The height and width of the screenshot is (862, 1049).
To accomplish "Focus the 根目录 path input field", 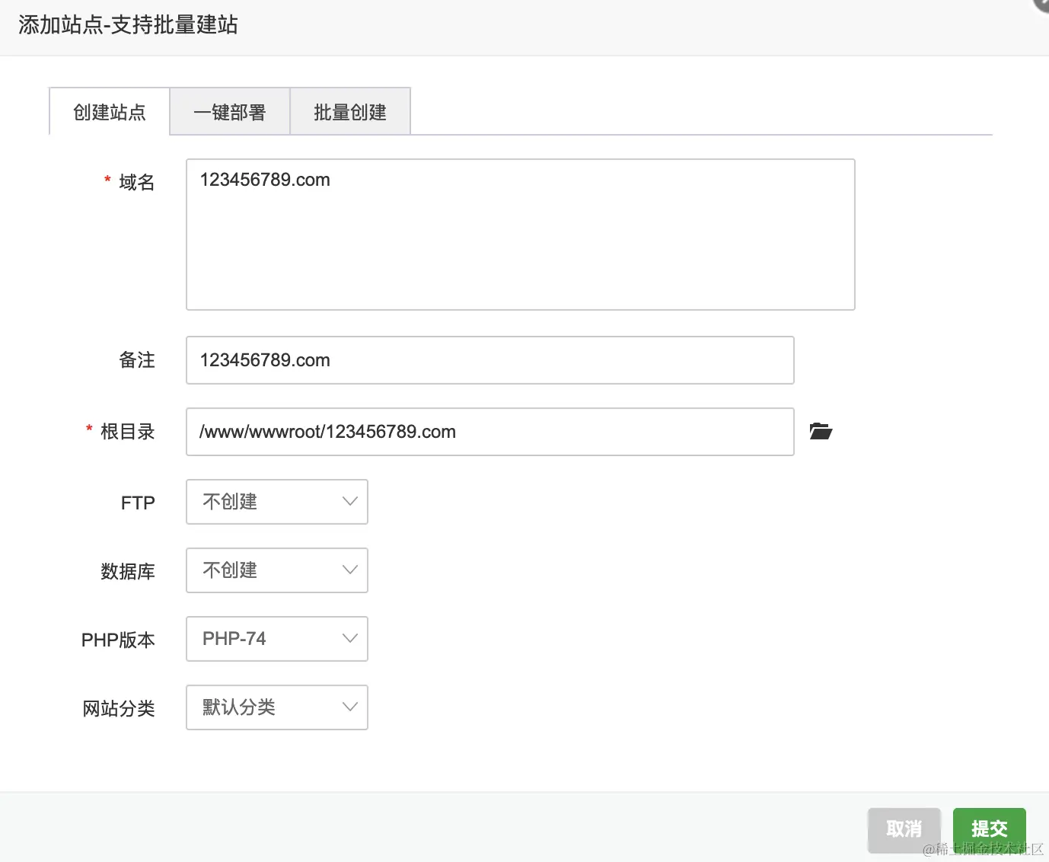I will [x=490, y=432].
